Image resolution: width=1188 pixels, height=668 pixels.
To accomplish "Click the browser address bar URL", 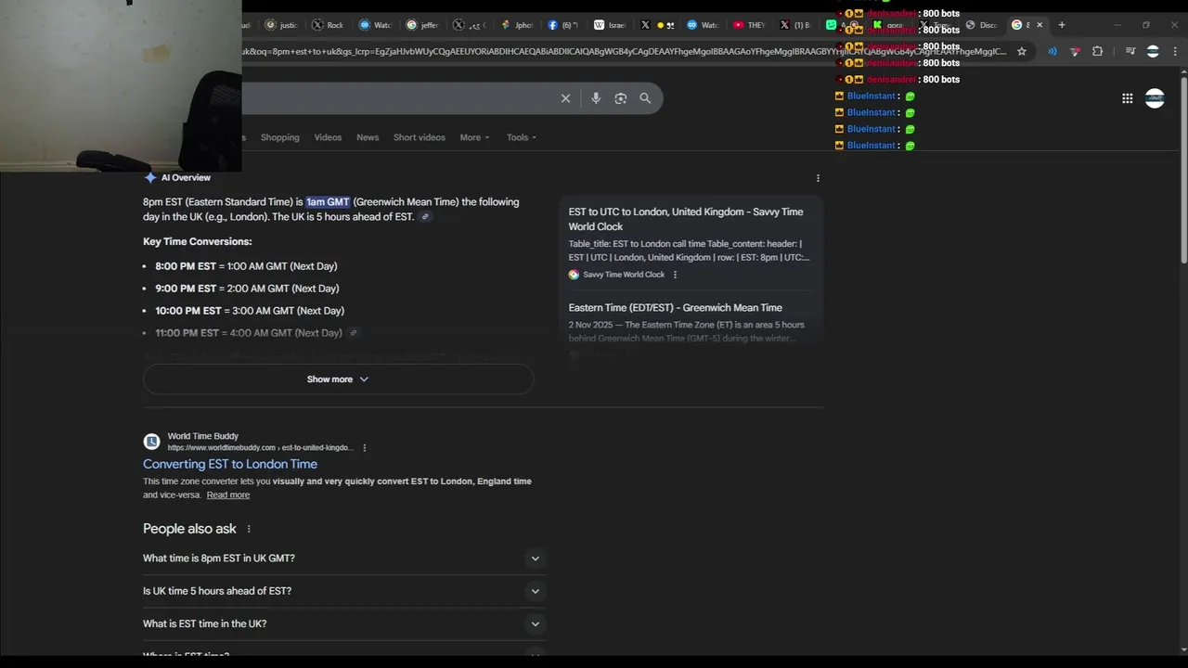I will click(x=625, y=52).
